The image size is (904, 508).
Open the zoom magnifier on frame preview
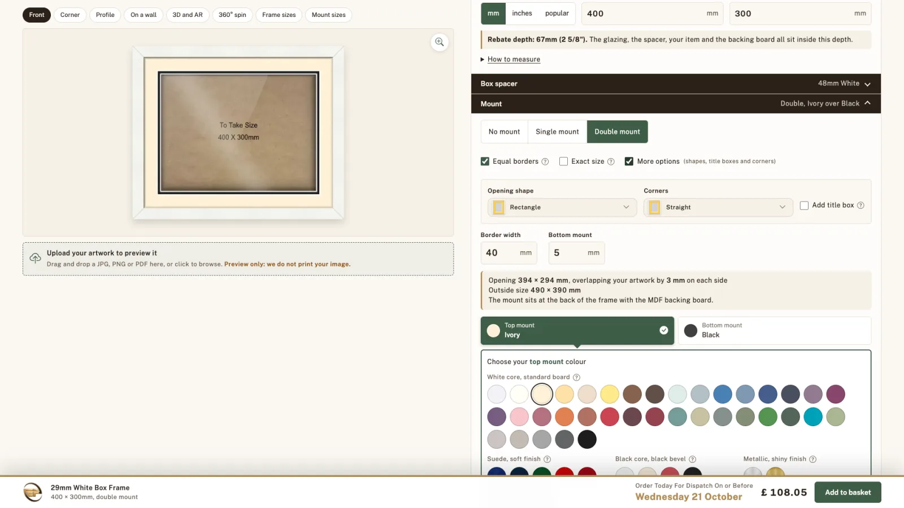point(440,42)
